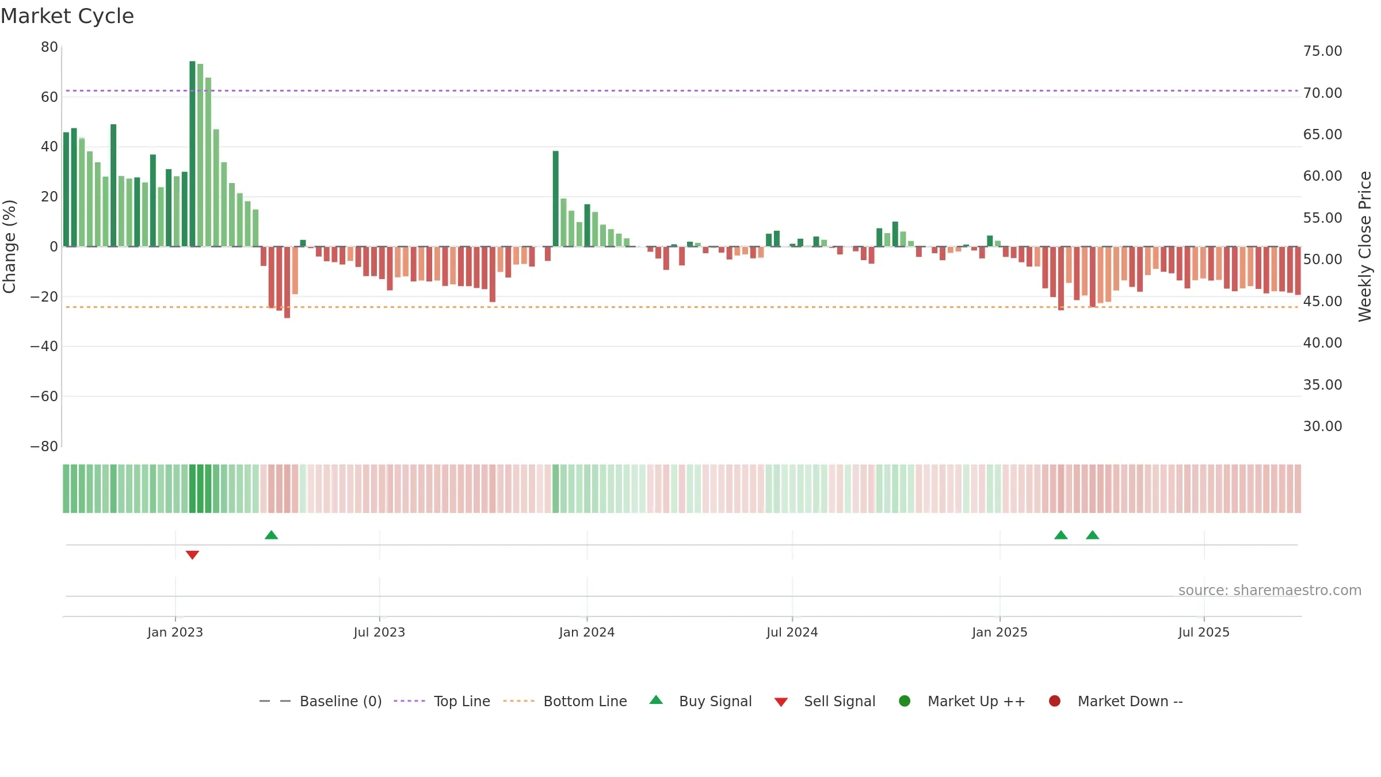This screenshot has height=777, width=1381.
Task: Click the lowest red bar in spring 2023
Action: pos(287,282)
